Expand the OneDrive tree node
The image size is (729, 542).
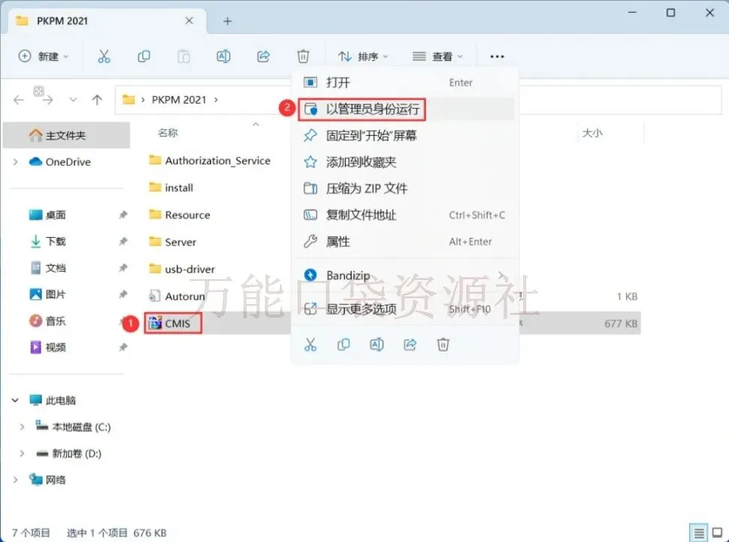15,161
